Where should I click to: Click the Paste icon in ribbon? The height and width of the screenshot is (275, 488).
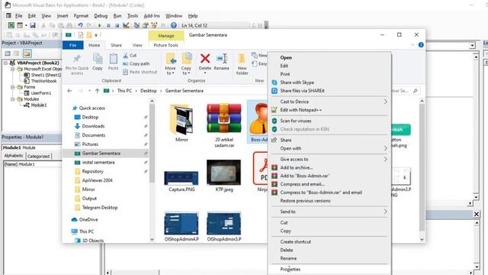[x=114, y=59]
